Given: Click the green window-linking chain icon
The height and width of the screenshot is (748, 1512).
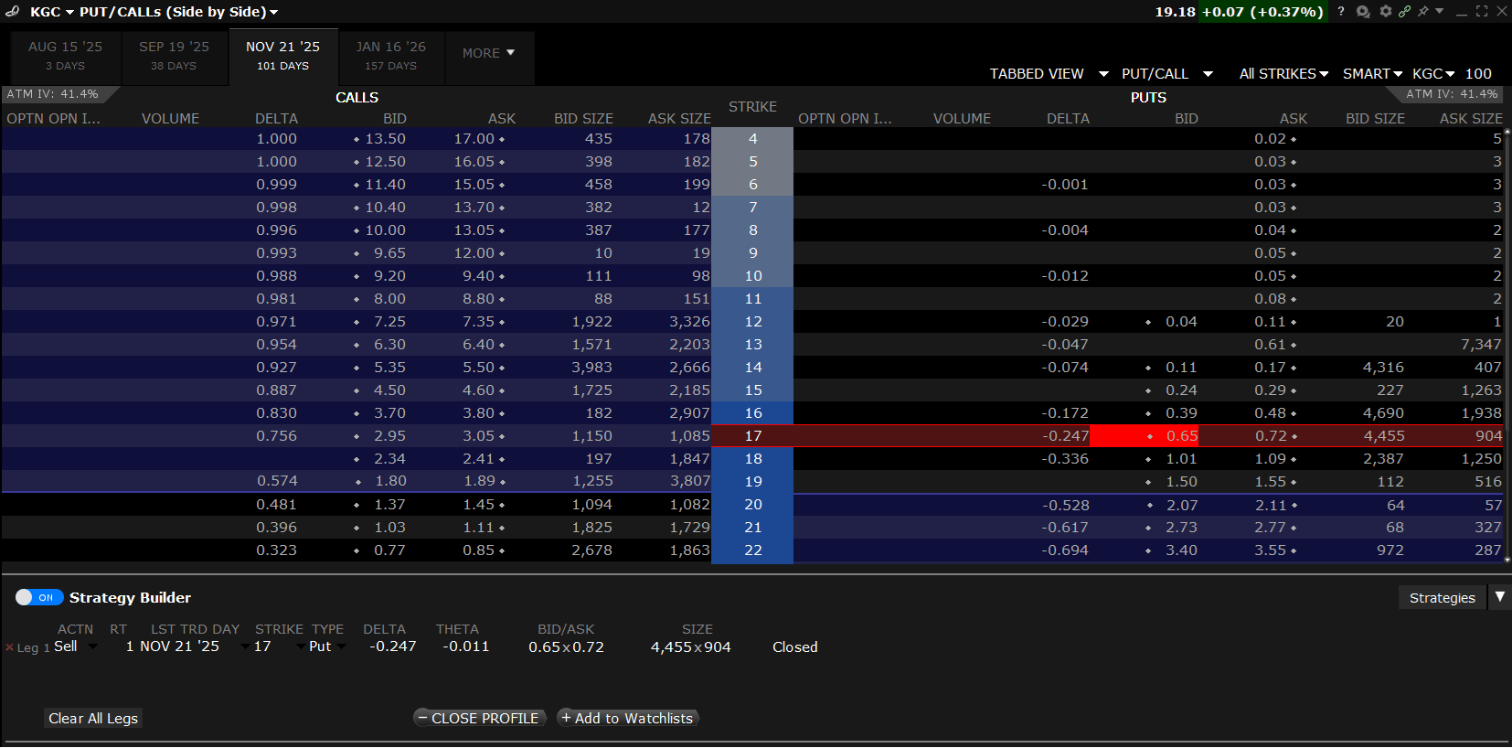Looking at the screenshot, I should coord(1404,12).
